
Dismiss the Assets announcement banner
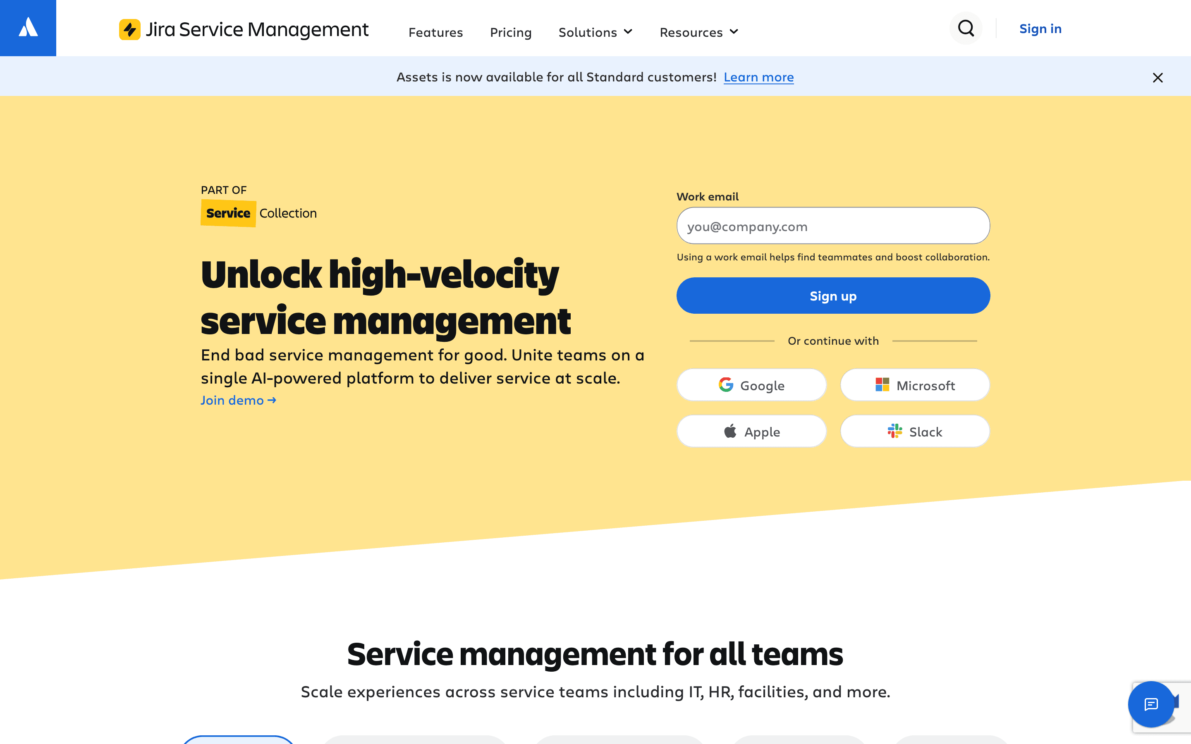[x=1158, y=78]
